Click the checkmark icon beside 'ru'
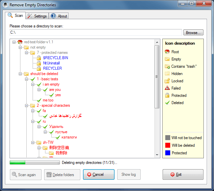 pos(39,121)
